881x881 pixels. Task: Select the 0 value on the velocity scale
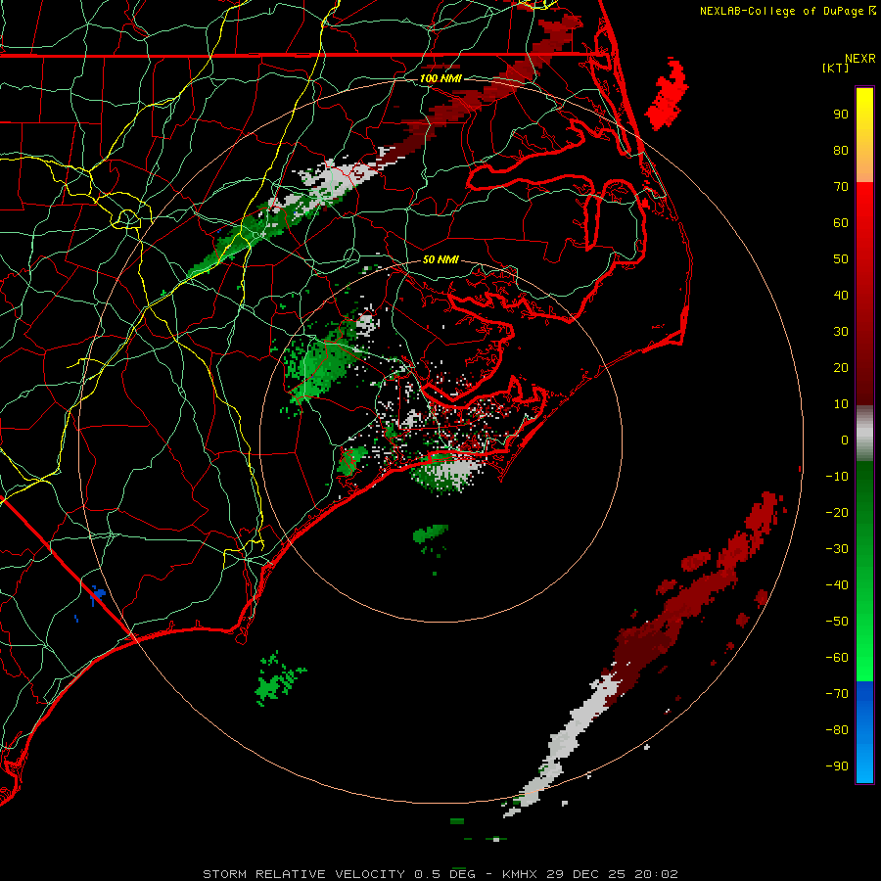845,440
